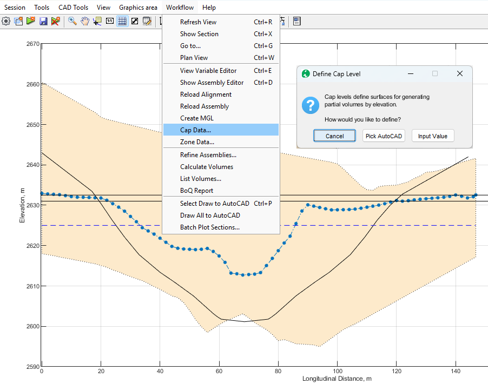Click the blue floppy disk save icon
The width and height of the screenshot is (488, 391).
[x=43, y=22]
